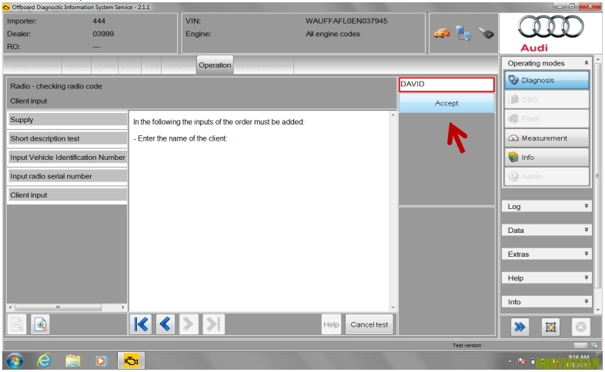Image resolution: width=605 pixels, height=372 pixels.
Task: Show hidden icons tray arrow
Action: click(510, 361)
